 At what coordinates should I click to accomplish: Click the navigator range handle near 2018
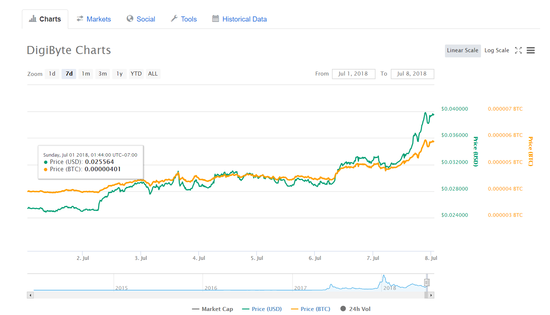(x=427, y=282)
